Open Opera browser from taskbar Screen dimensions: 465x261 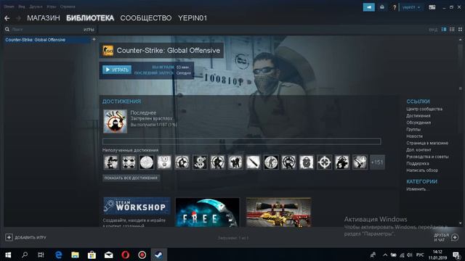(x=126, y=254)
